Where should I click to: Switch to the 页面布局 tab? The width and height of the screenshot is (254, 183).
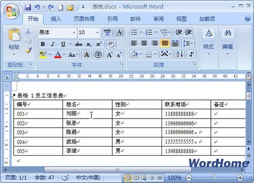[x=84, y=19]
